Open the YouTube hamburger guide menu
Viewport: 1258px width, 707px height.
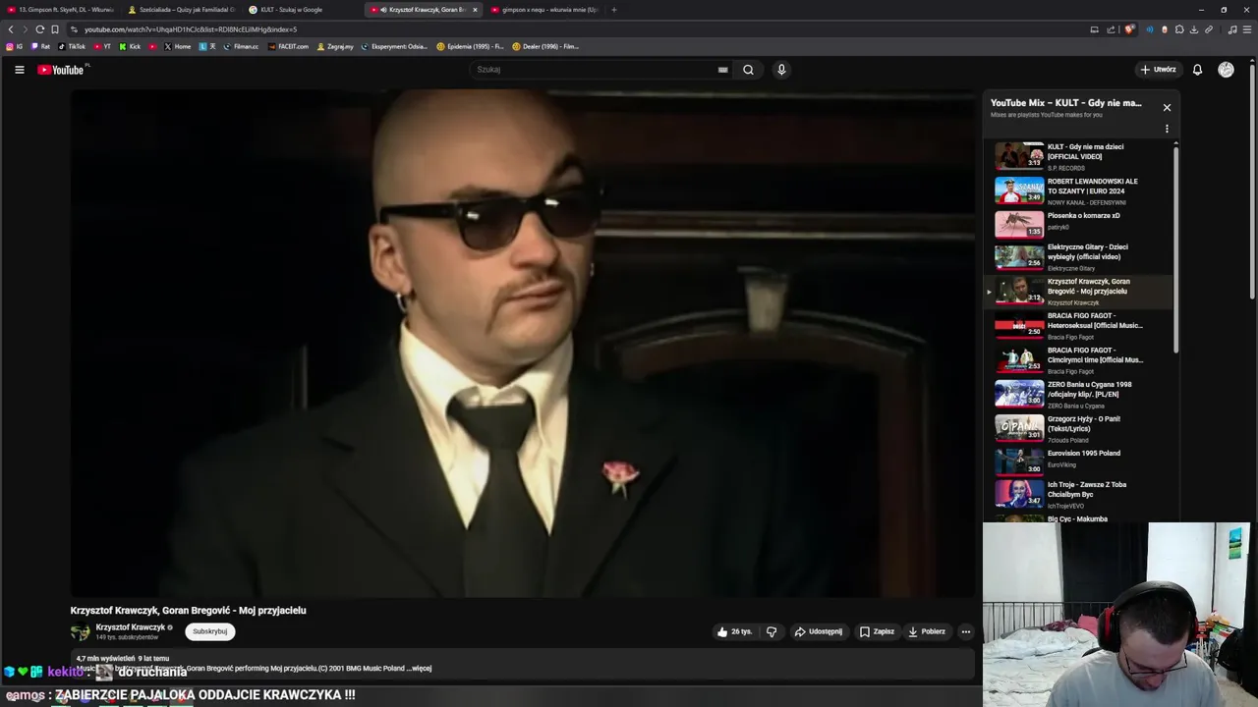coord(19,70)
